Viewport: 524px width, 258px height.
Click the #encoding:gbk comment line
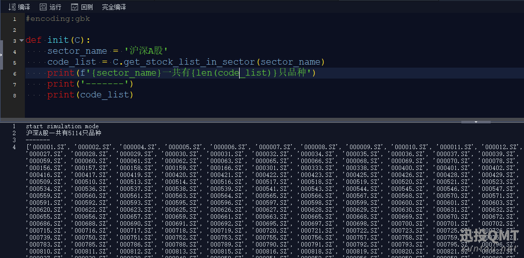click(58, 19)
